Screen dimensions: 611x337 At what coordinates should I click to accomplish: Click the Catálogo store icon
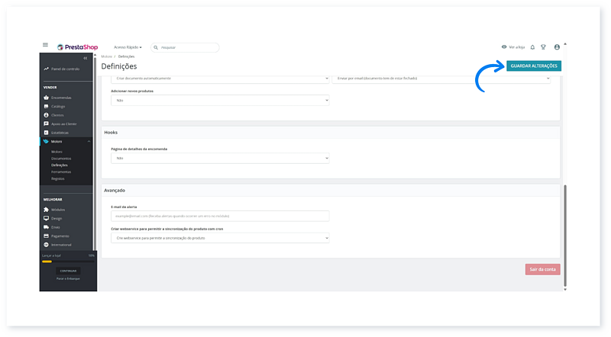(x=46, y=106)
